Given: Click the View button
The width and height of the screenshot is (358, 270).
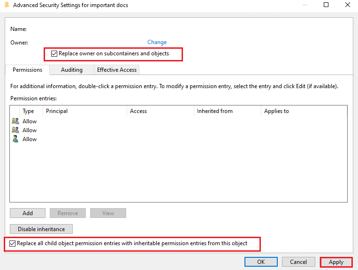Looking at the screenshot, I should pyautogui.click(x=108, y=213).
